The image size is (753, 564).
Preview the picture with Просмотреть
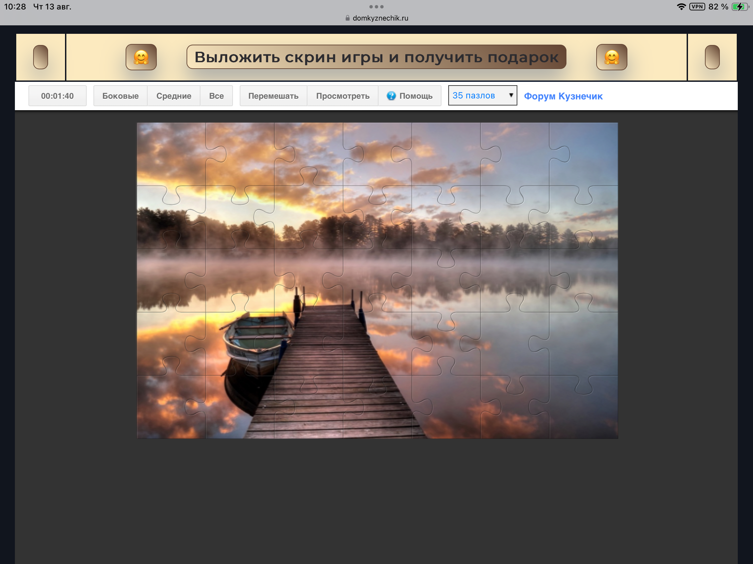click(x=342, y=96)
